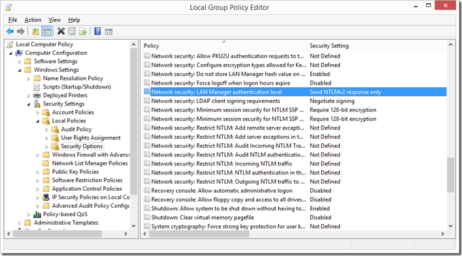The image size is (462, 256).
Task: Click the Local Computer Policy scroll icon
Action: [10, 44]
